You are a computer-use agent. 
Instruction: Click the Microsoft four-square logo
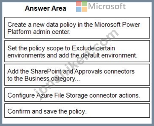[x=82, y=6]
